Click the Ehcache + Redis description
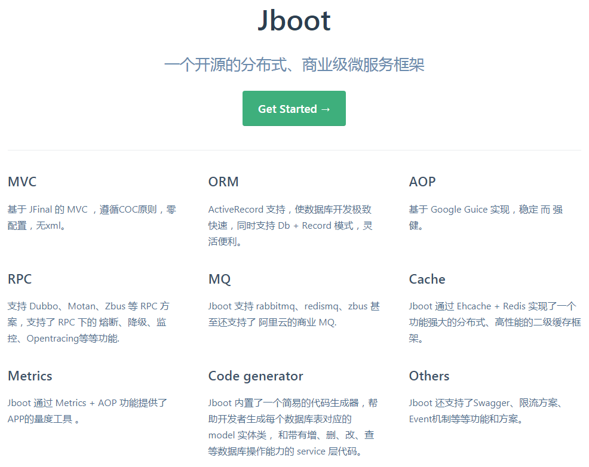This screenshot has width=589, height=467. pos(495,322)
